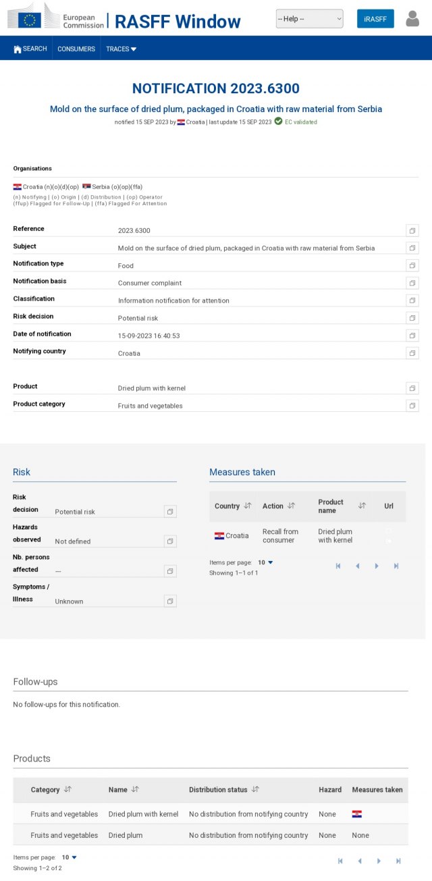Screen dimensions: 432x881
Task: Open the SEARCH page
Action: tap(30, 49)
